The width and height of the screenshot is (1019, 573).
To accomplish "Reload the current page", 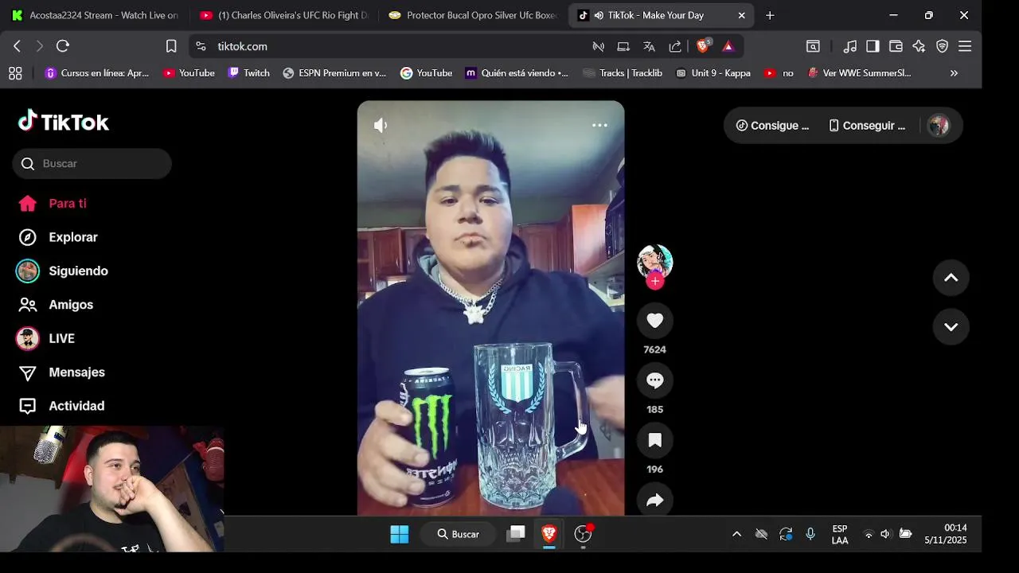I will 63,46.
